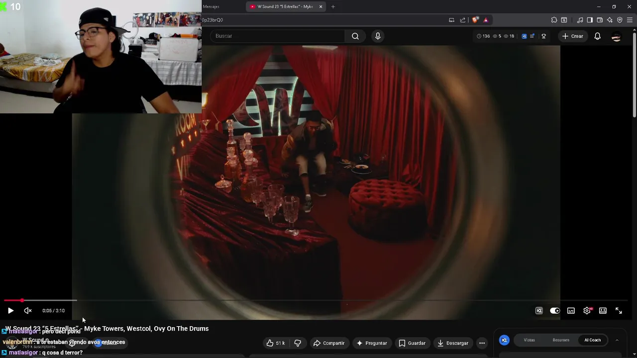Click the scrollbar down arrow
Image resolution: width=637 pixels, height=358 pixels.
tap(635, 355)
